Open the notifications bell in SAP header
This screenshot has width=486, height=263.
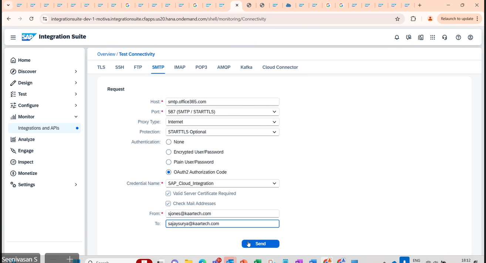397,37
